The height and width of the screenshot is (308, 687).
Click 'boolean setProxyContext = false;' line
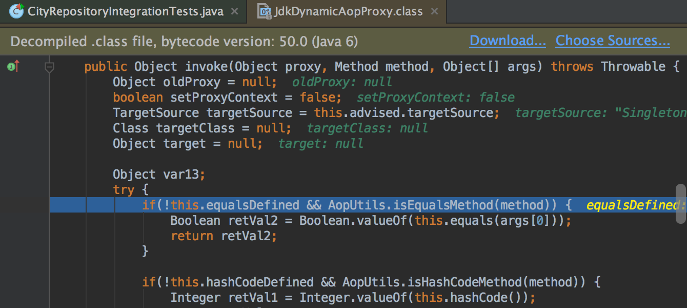coord(227,98)
